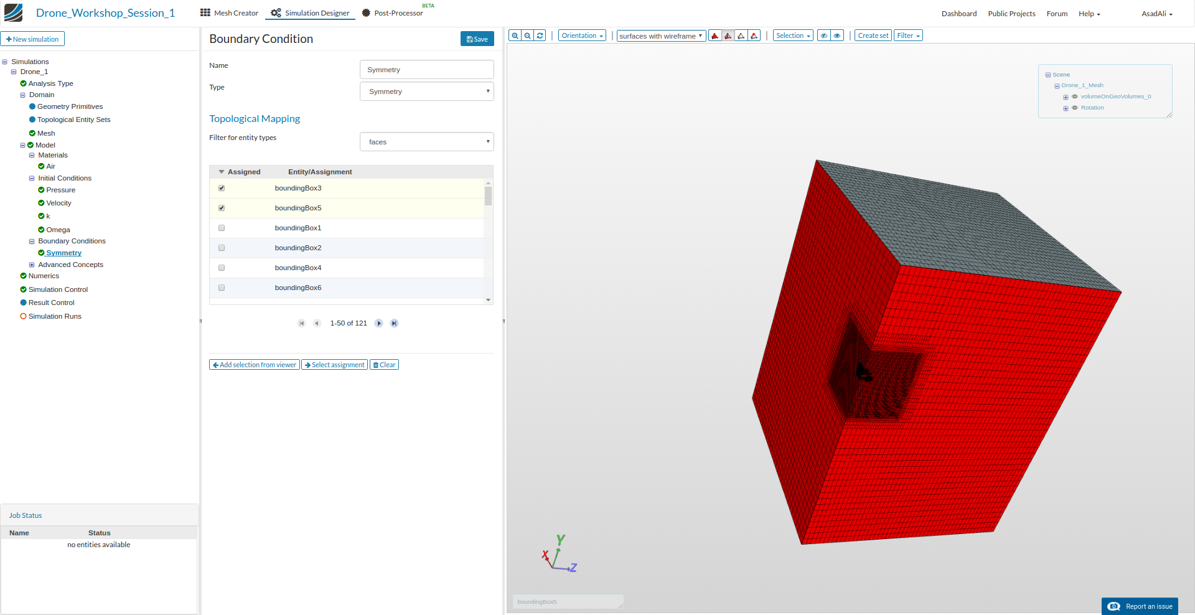Click the SimScale logo icon
Image resolution: width=1195 pixels, height=615 pixels.
point(13,12)
